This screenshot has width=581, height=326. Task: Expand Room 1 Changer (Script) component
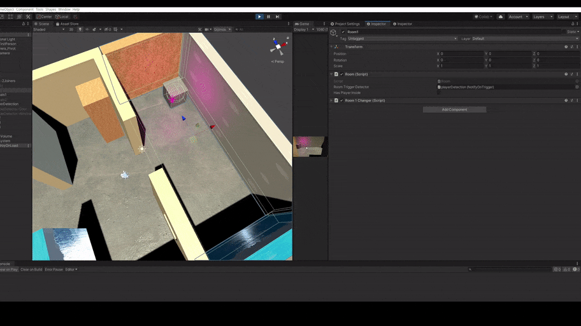[332, 100]
